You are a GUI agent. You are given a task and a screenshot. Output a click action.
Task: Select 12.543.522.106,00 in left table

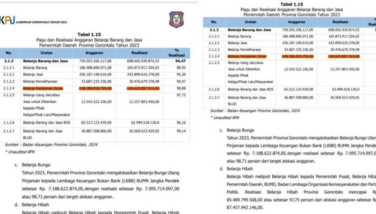(x=96, y=102)
